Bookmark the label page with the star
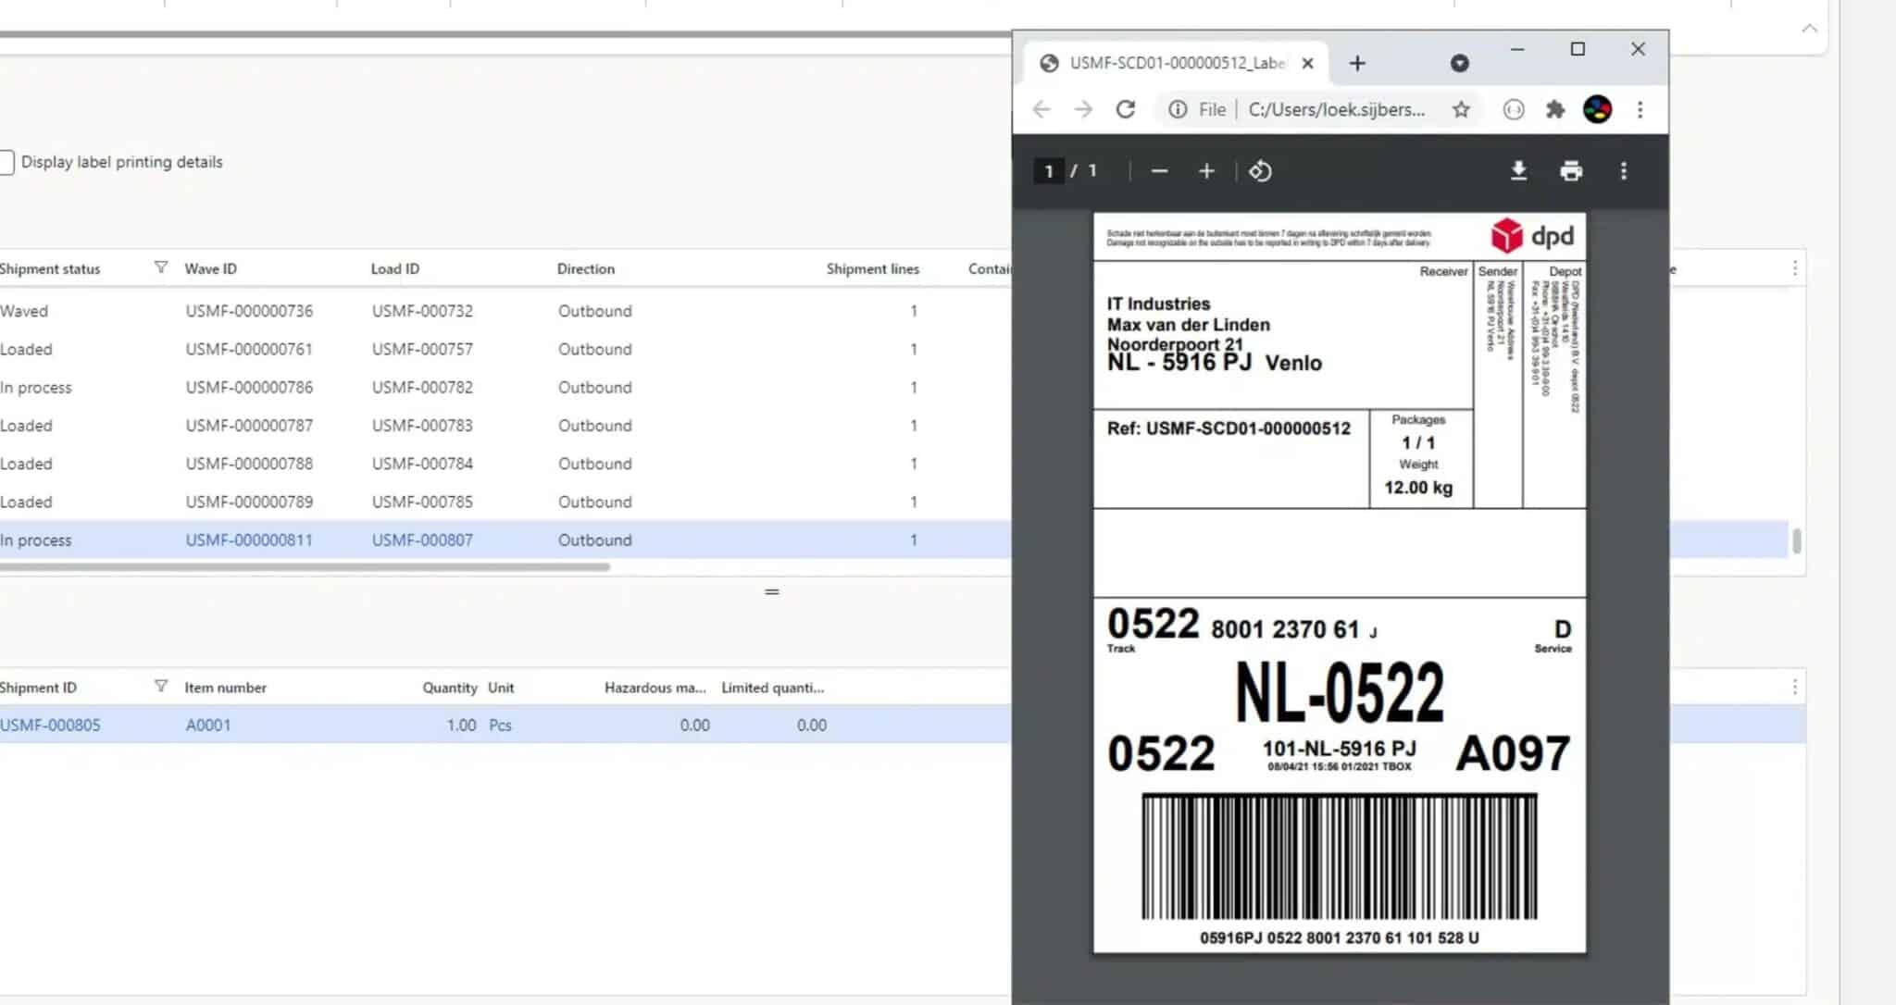Viewport: 1896px width, 1005px height. [x=1462, y=108]
